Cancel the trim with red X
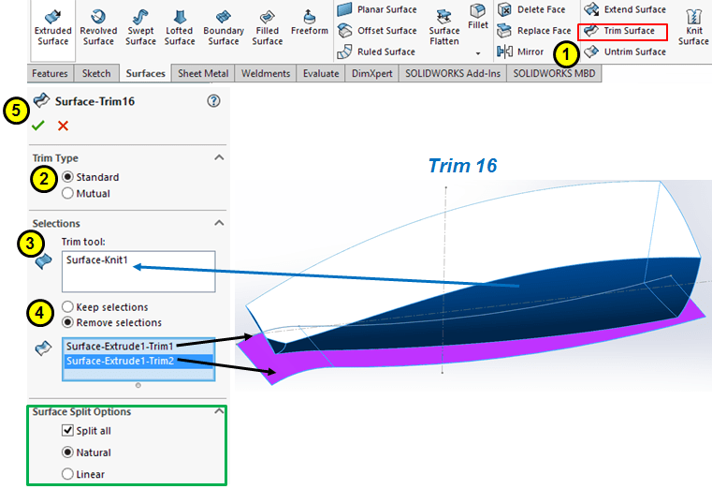This screenshot has height=489, width=712. click(63, 126)
